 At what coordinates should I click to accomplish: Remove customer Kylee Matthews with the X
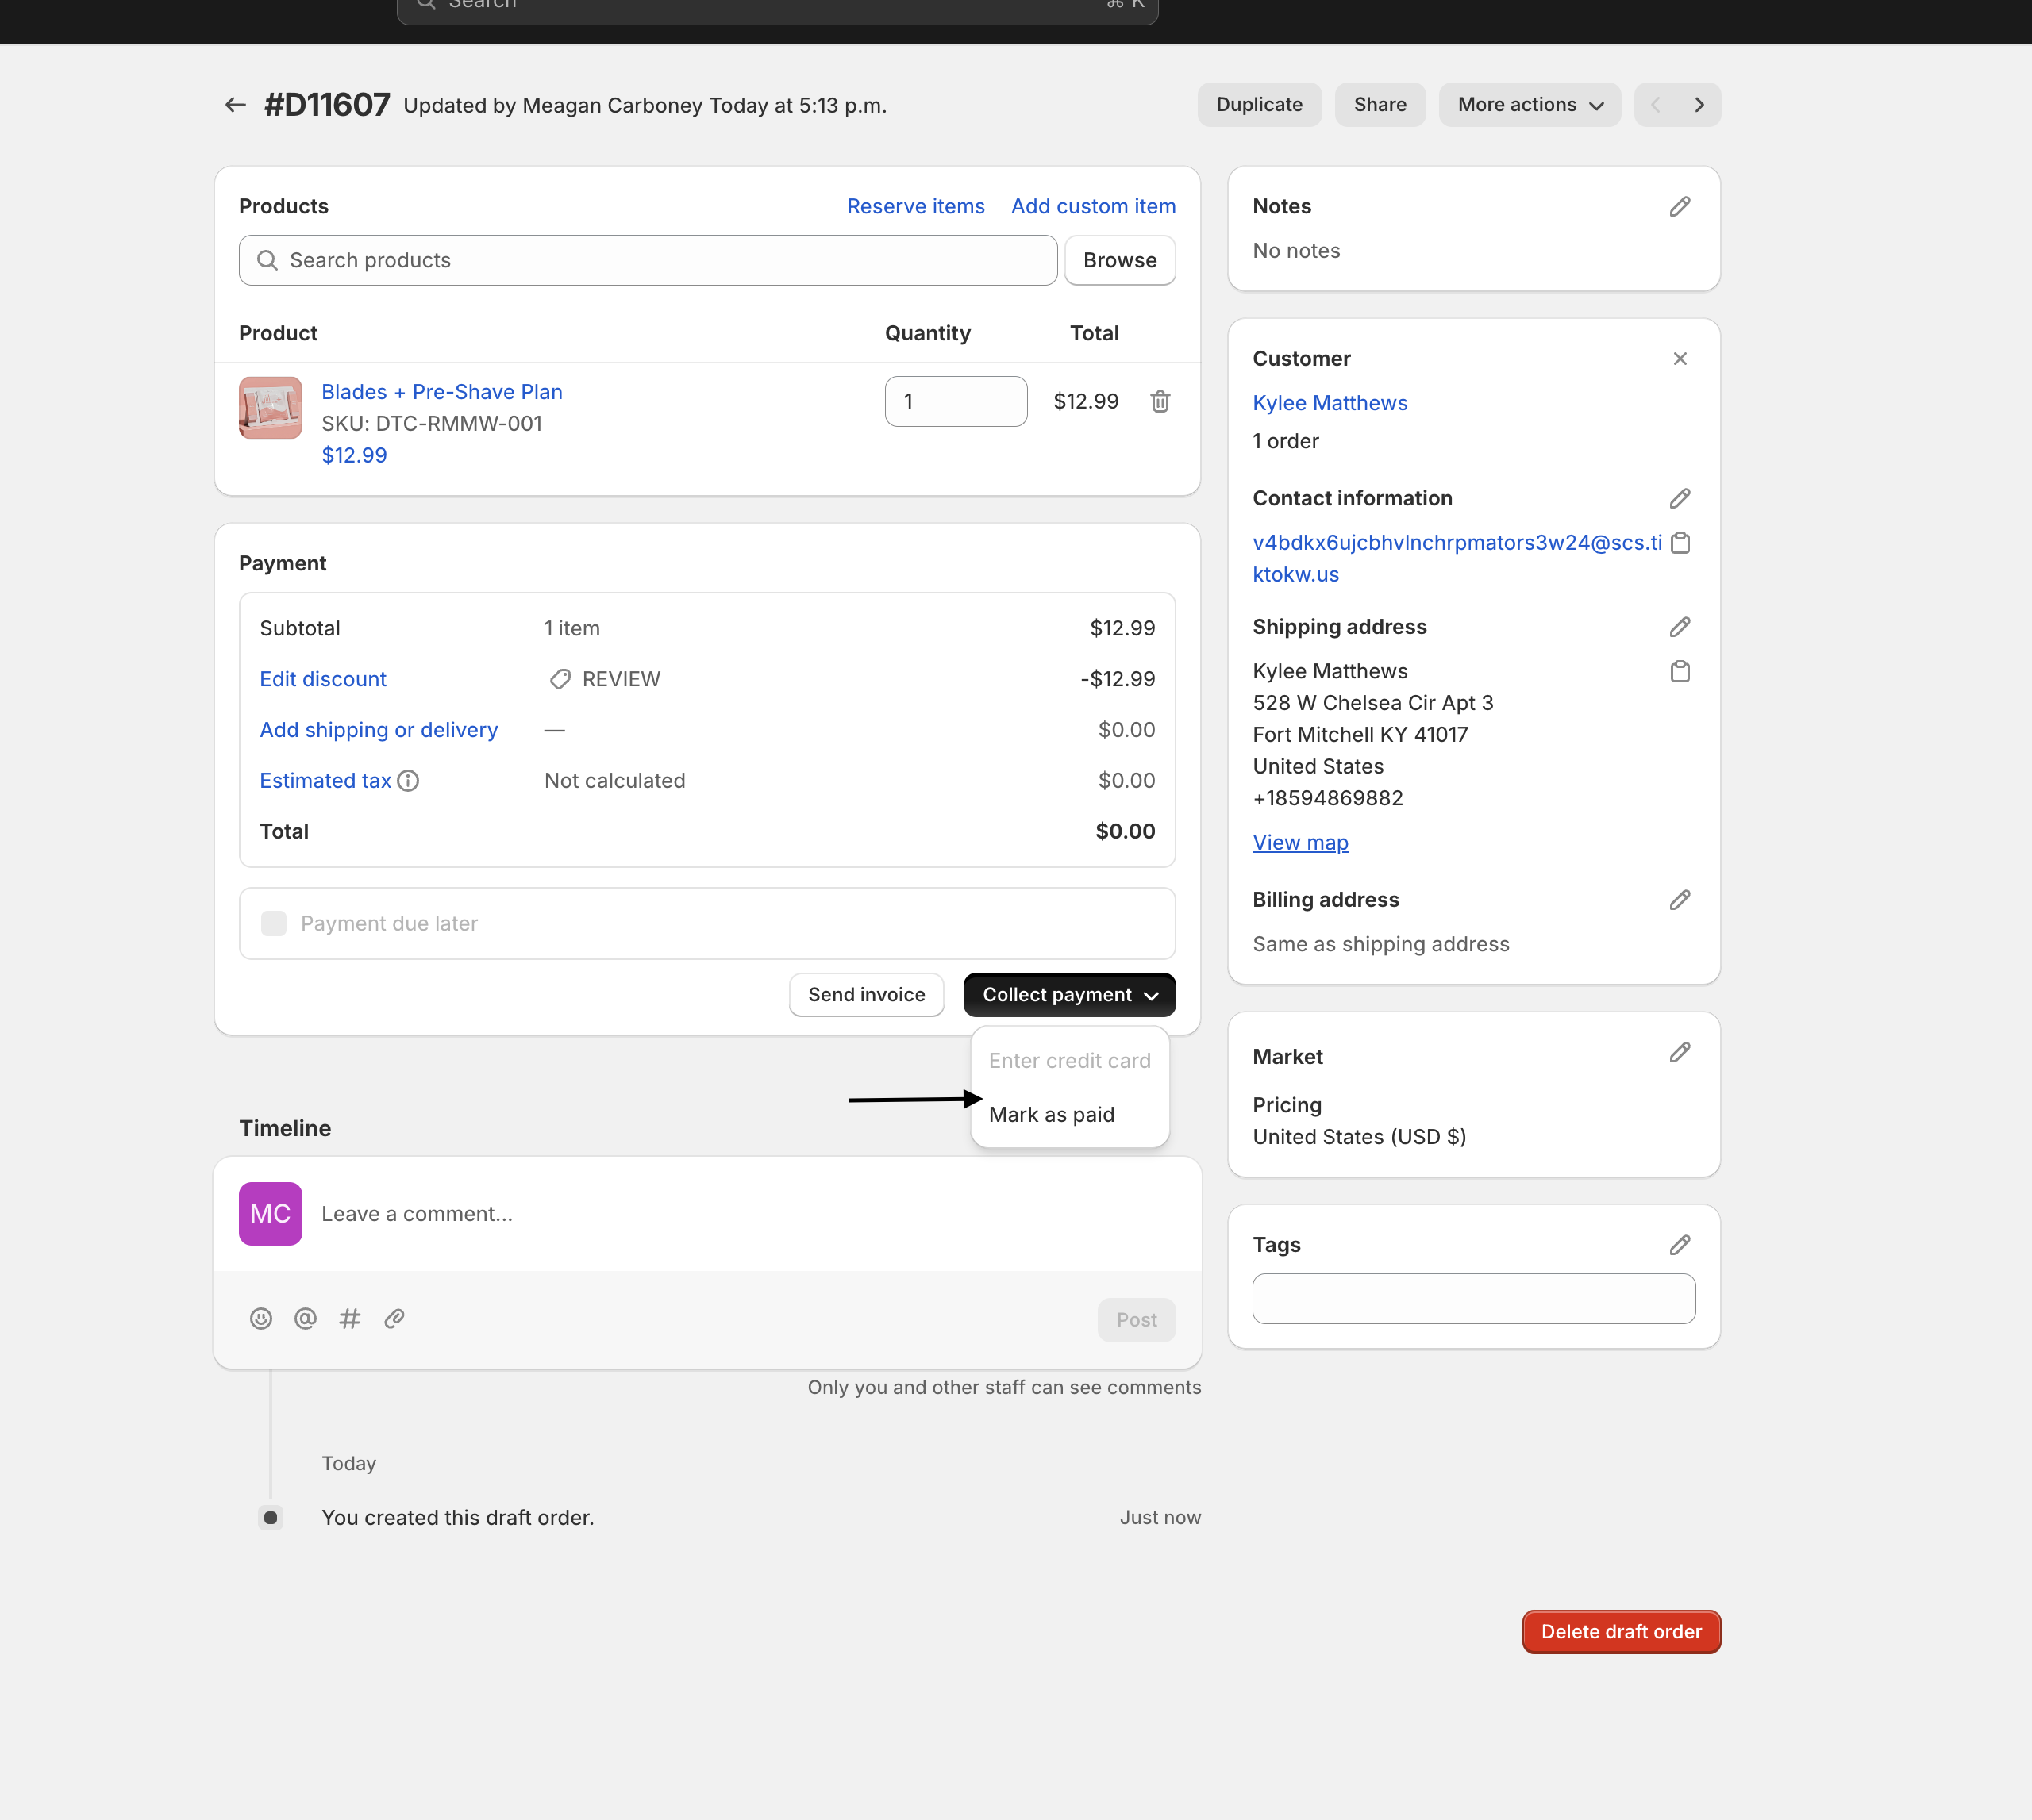[x=1679, y=359]
